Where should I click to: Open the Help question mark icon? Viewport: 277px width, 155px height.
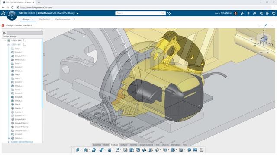(274, 13)
